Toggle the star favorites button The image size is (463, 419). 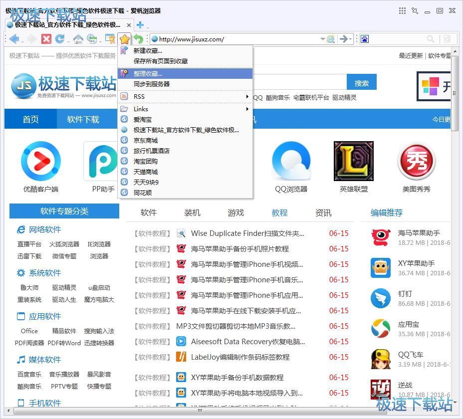125,39
